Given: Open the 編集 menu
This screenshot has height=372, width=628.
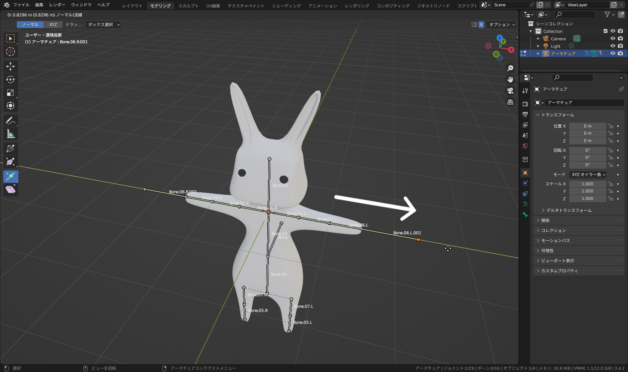Looking at the screenshot, I should 39,5.
